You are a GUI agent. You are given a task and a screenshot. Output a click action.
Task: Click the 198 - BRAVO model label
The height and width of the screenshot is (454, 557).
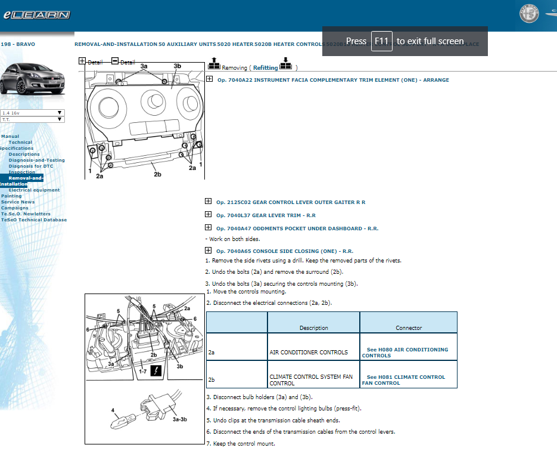tap(18, 44)
